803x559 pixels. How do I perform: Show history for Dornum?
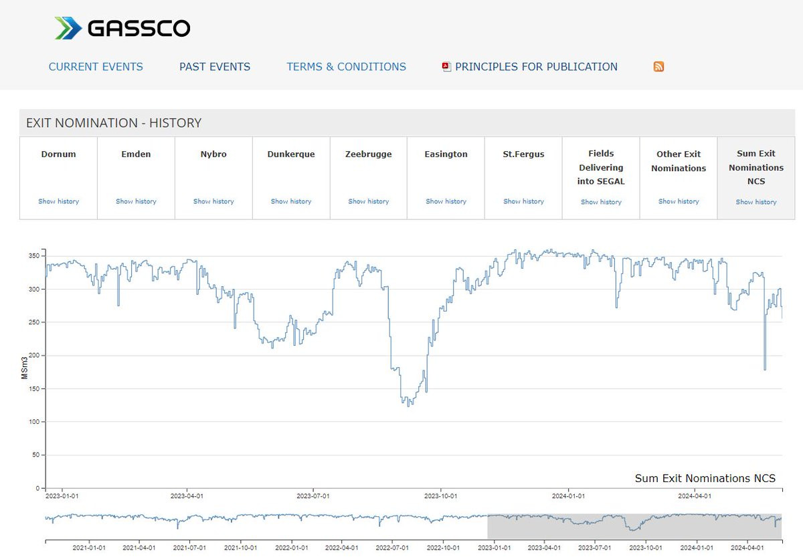pyautogui.click(x=58, y=201)
